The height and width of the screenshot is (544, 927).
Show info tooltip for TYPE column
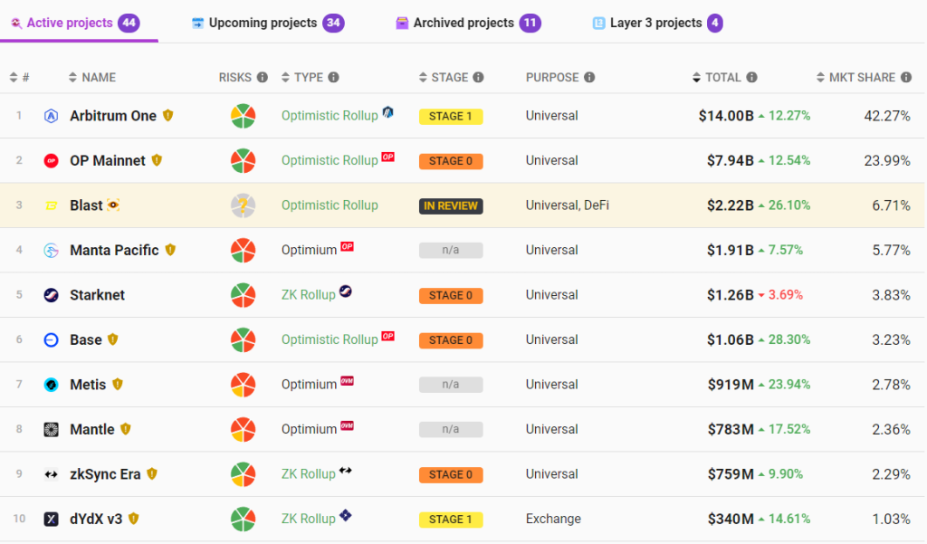tap(333, 78)
